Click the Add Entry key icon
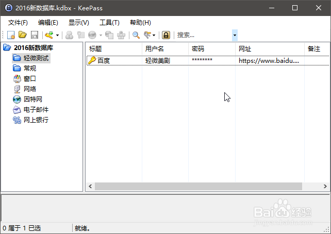Viewport: 331px width, 234px height. pos(49,35)
